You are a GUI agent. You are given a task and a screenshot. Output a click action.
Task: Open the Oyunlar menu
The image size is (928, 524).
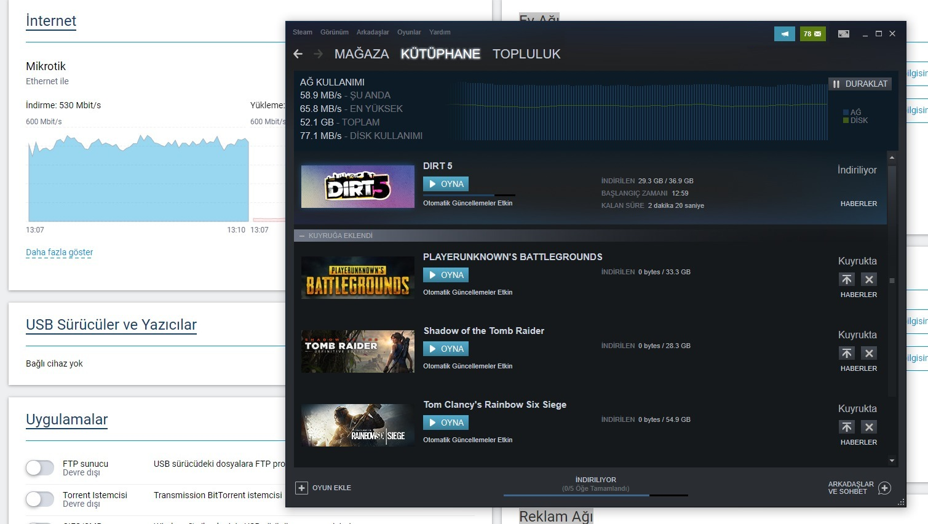[x=409, y=32]
